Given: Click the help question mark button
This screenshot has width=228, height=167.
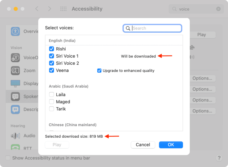Looking at the screenshot, I should pyautogui.click(x=218, y=158).
